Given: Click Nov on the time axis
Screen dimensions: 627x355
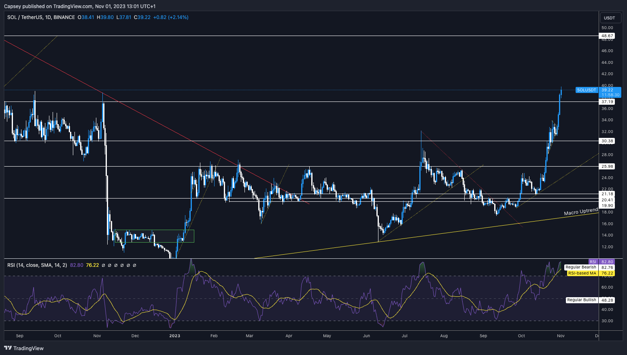Looking at the screenshot, I should tap(560, 336).
